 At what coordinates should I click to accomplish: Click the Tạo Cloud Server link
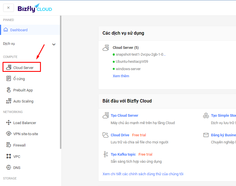(124, 115)
